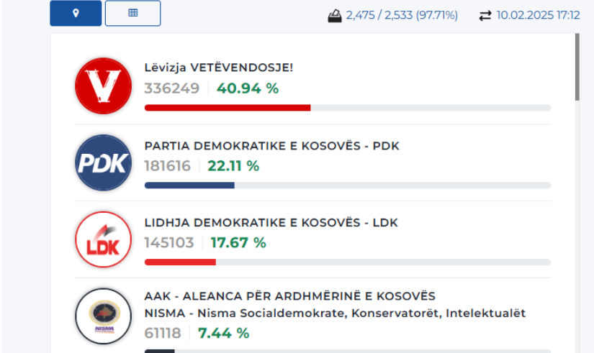Image resolution: width=594 pixels, height=353 pixels.
Task: Click the Vetëvendosje red progress bar
Action: (228, 108)
